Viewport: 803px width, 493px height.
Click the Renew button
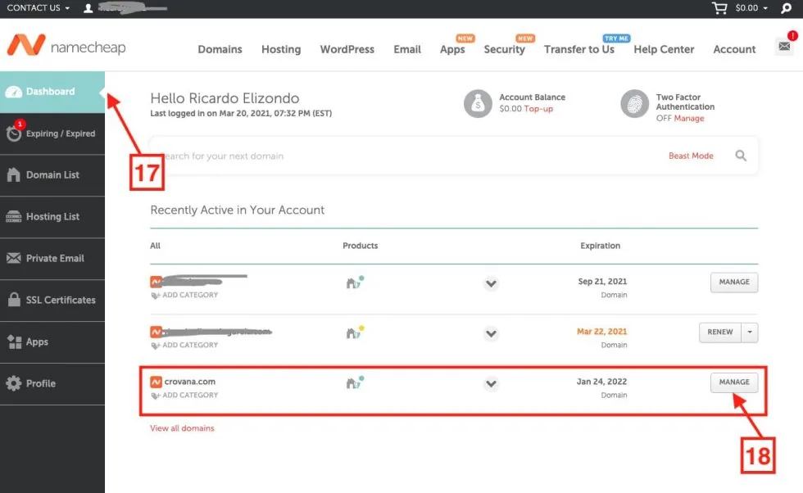(720, 332)
